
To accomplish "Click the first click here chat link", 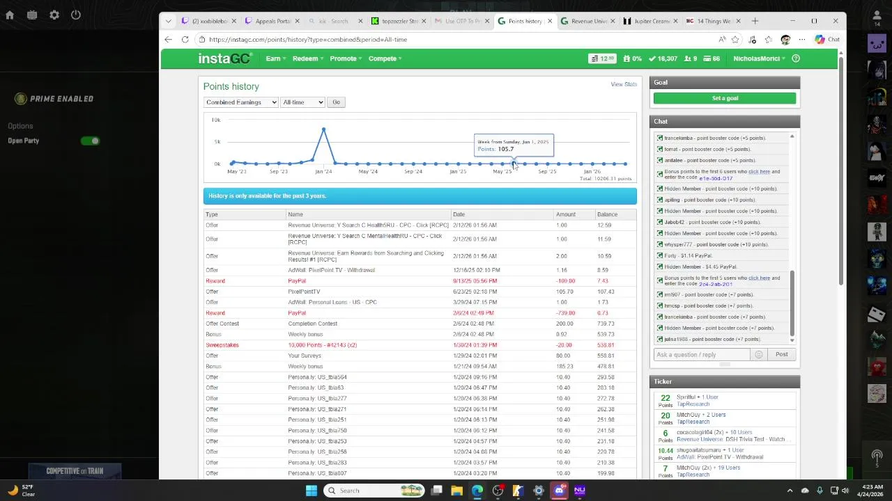I will tap(759, 171).
